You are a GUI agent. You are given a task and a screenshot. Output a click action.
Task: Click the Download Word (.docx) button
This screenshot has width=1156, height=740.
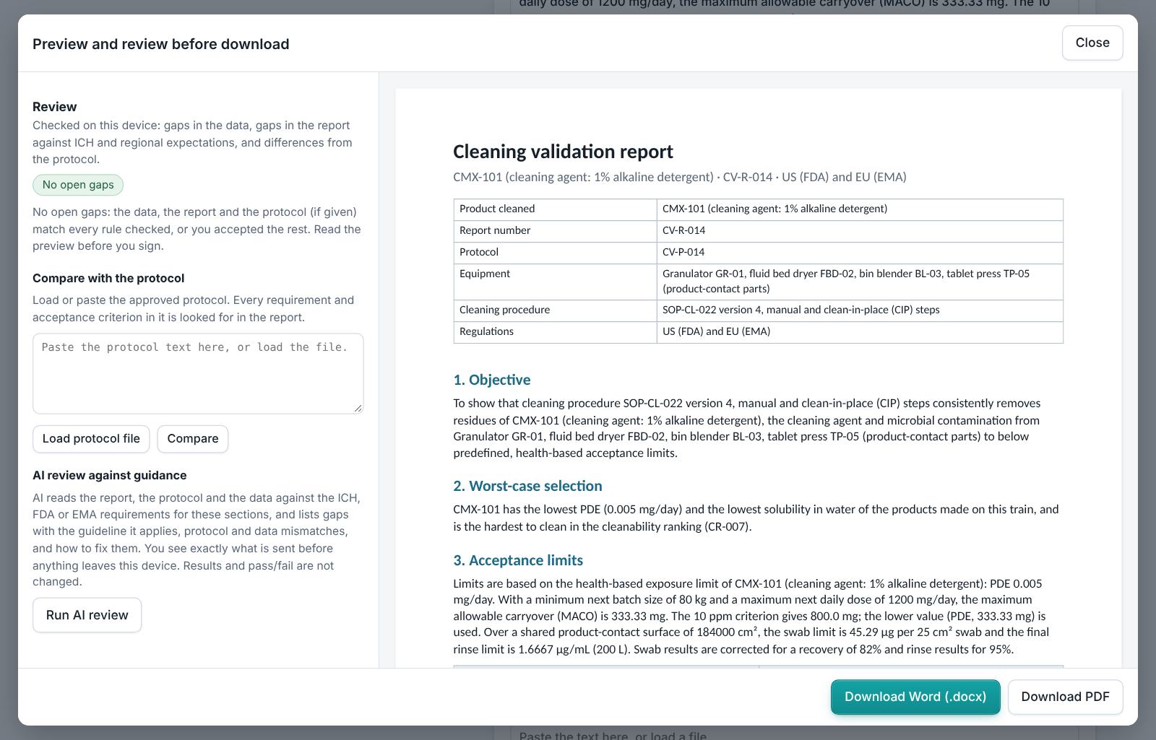point(915,697)
